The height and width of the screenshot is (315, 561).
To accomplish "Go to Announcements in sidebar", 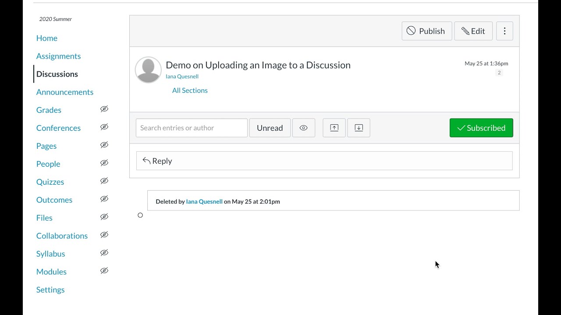I will [64, 92].
